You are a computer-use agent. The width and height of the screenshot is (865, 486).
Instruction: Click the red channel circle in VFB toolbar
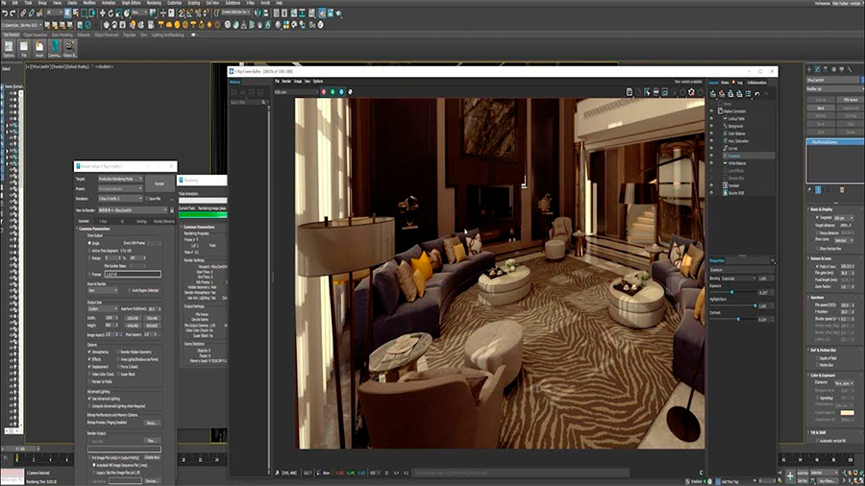pos(323,91)
